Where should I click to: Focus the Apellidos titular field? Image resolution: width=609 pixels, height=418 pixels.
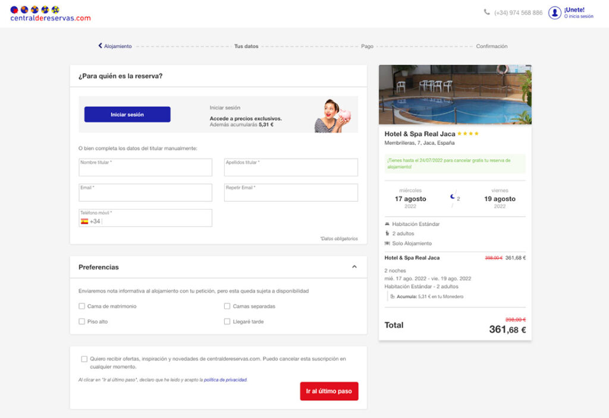tap(291, 167)
